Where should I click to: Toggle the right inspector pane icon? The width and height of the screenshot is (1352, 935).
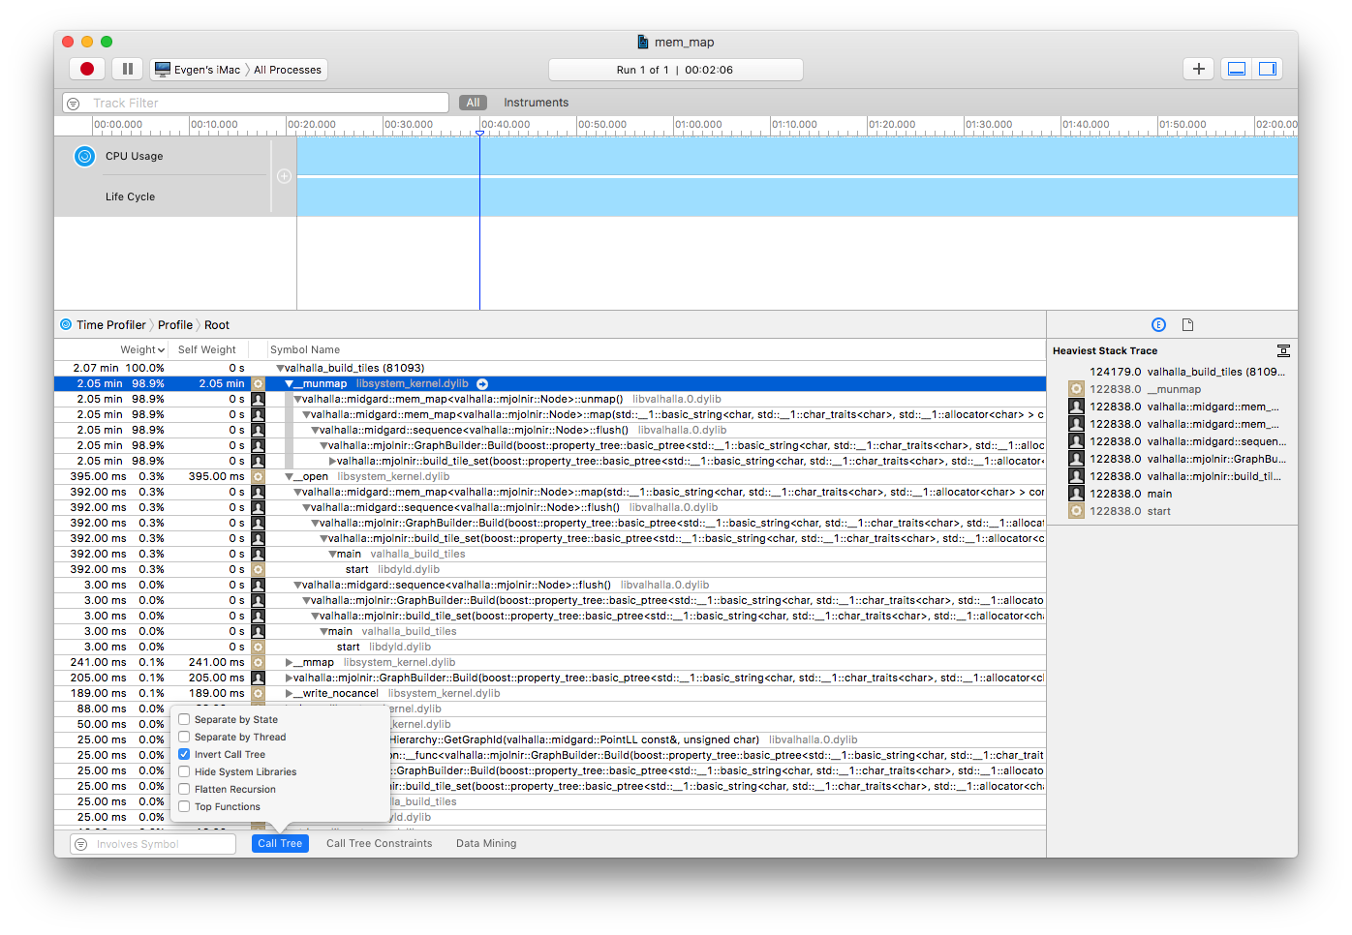click(1268, 68)
